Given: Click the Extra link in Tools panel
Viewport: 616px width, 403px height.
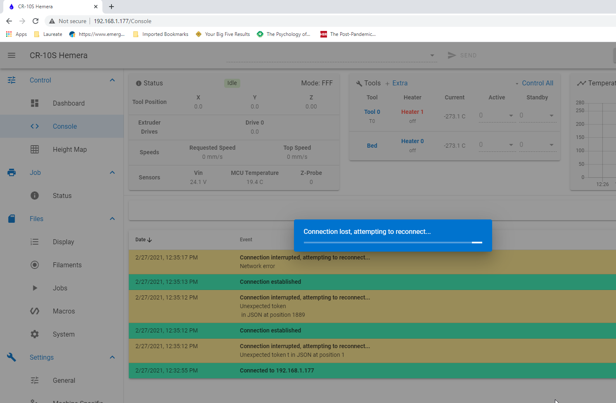Looking at the screenshot, I should point(400,83).
